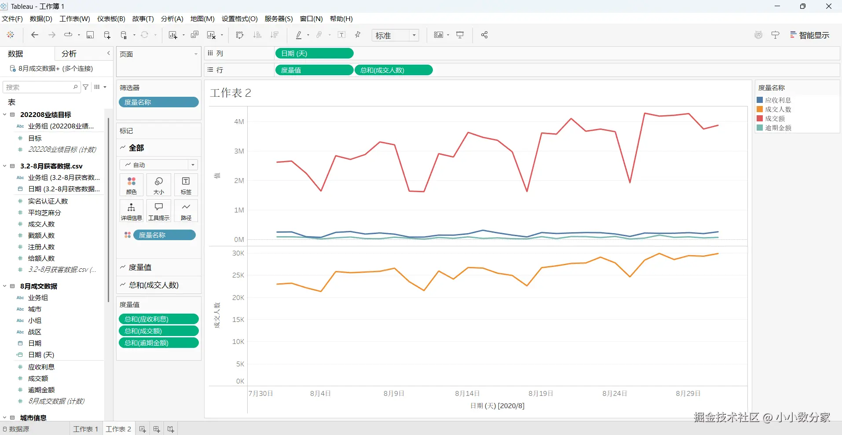The width and height of the screenshot is (842, 435).
Task: Open the 工作表(W) menu
Action: point(75,19)
